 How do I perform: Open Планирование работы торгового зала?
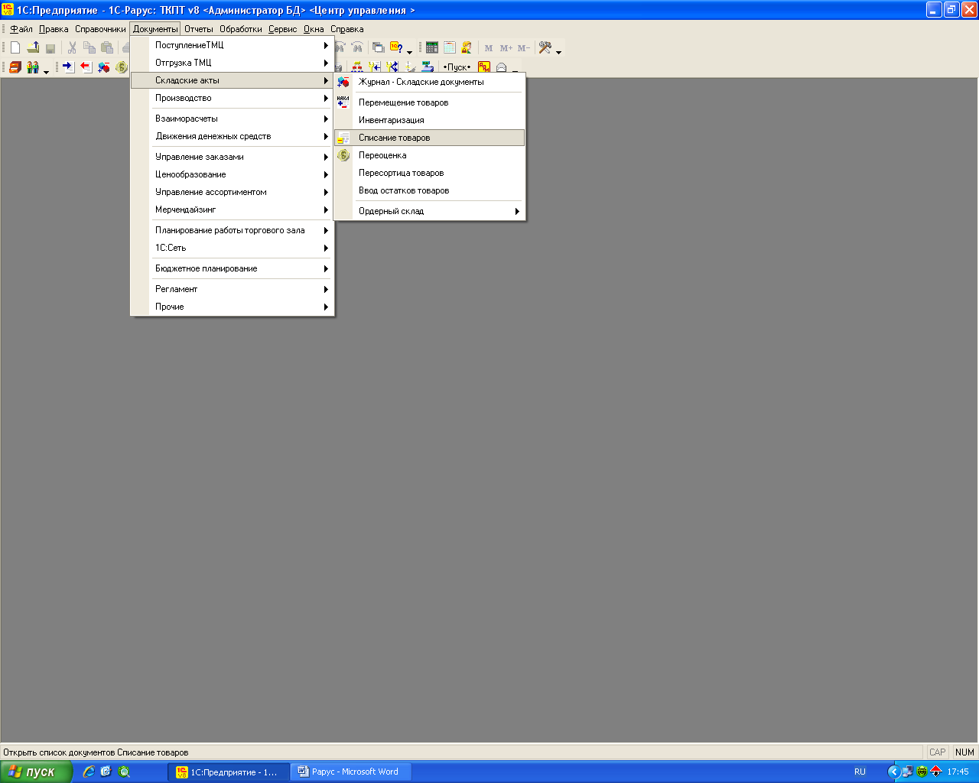[x=233, y=230]
